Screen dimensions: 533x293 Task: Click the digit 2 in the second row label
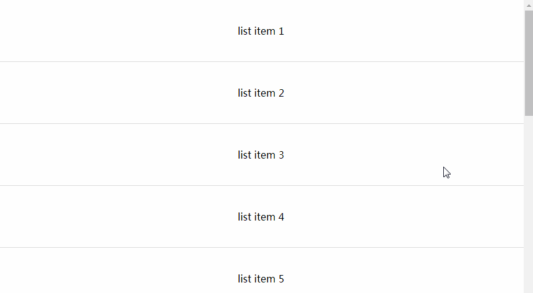pyautogui.click(x=281, y=93)
